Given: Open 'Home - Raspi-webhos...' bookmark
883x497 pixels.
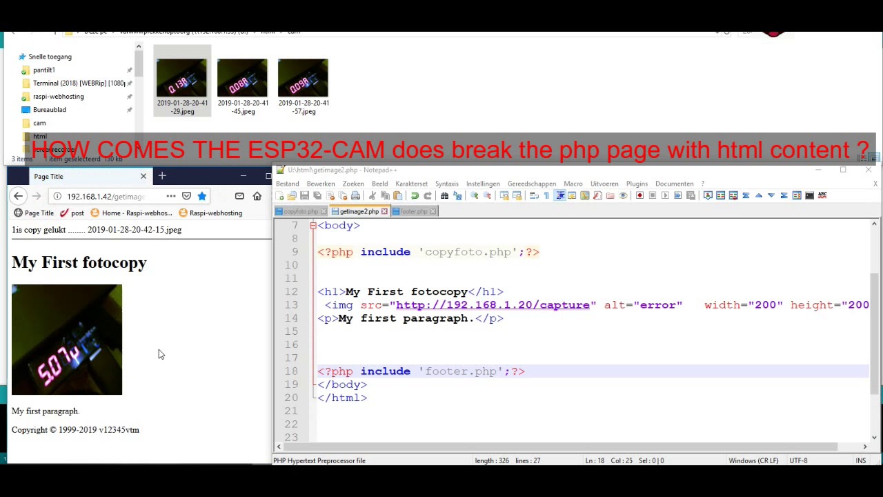Looking at the screenshot, I should tap(131, 213).
